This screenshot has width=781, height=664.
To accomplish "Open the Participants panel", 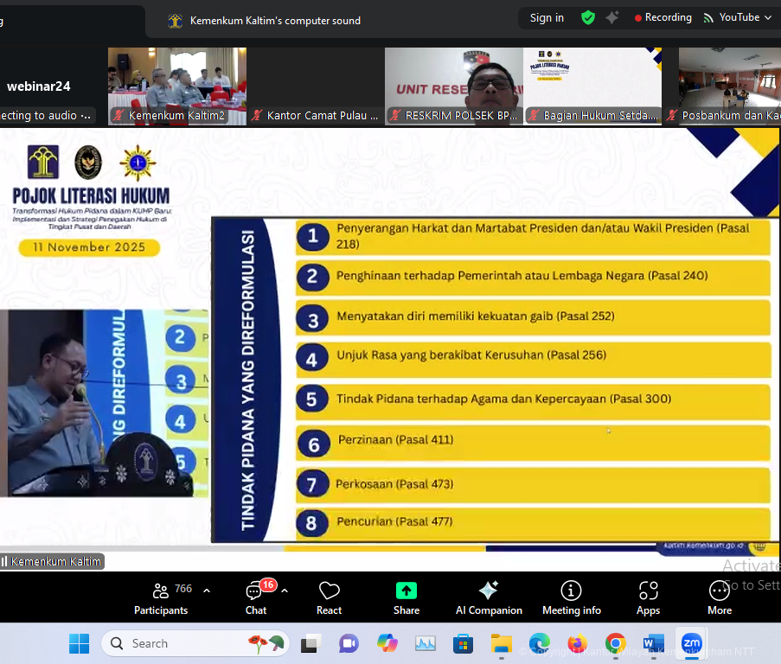I will coord(161,597).
